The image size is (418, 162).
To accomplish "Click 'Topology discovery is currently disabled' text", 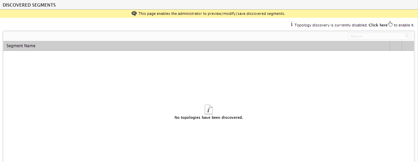I will pos(331,25).
